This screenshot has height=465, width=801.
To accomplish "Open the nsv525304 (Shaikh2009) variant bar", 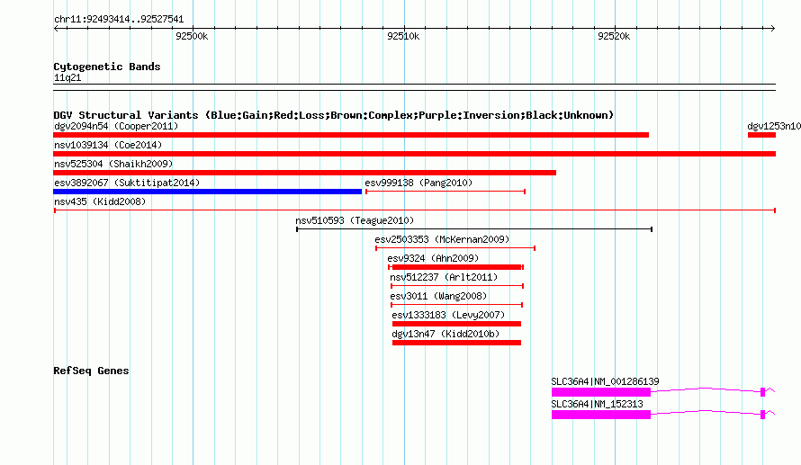I will tap(304, 173).
